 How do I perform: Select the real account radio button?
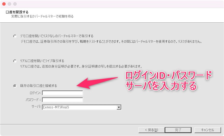coord(15,61)
